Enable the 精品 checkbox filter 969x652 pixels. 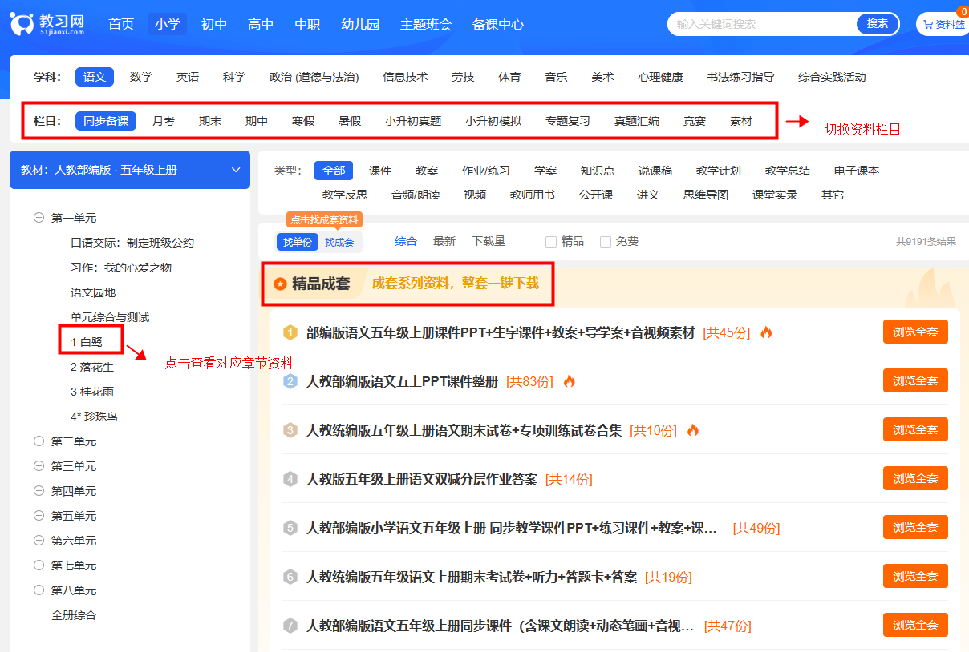(x=550, y=242)
